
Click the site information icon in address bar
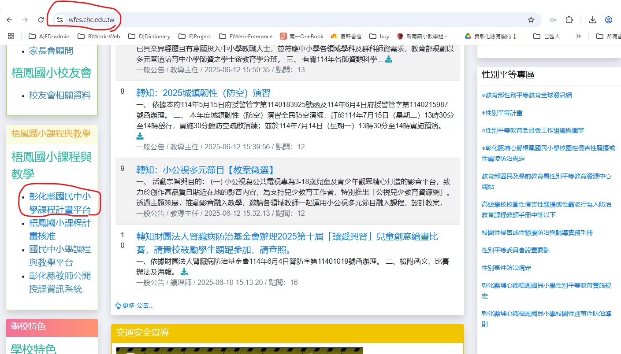point(60,20)
